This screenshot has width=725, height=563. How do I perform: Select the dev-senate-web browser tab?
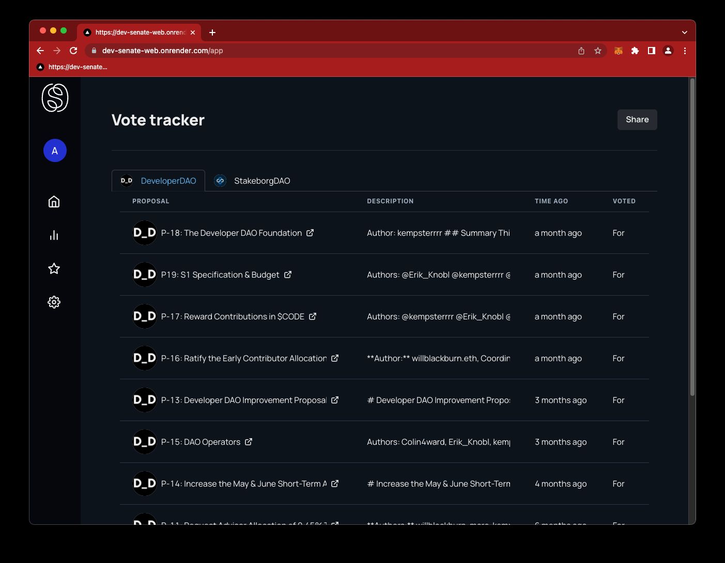[x=140, y=33]
